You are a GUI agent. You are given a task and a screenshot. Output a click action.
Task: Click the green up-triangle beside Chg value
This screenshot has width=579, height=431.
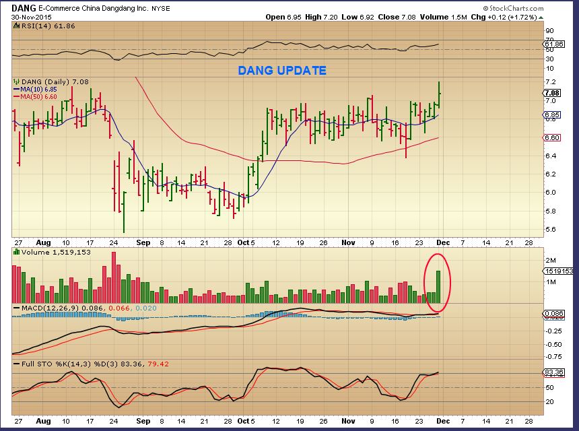pyautogui.click(x=541, y=18)
